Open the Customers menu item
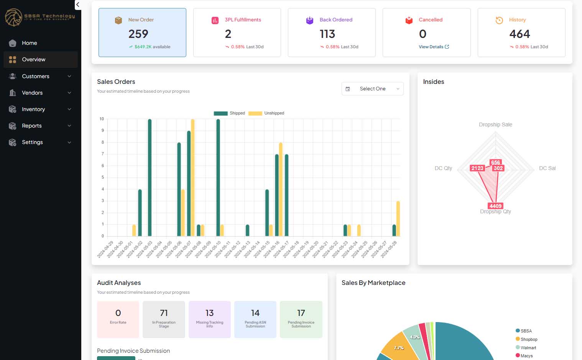582x360 pixels. pos(41,76)
